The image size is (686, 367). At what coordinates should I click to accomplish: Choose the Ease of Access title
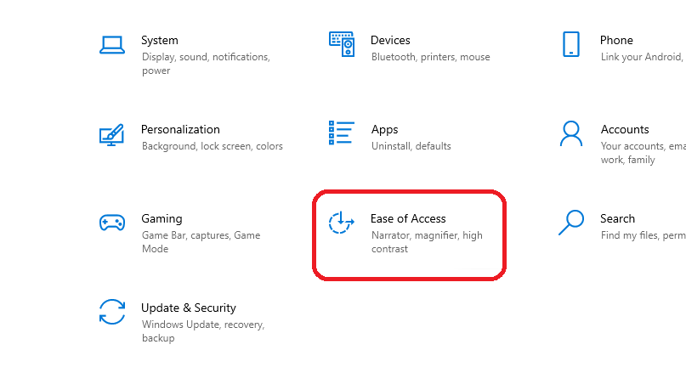(x=408, y=218)
